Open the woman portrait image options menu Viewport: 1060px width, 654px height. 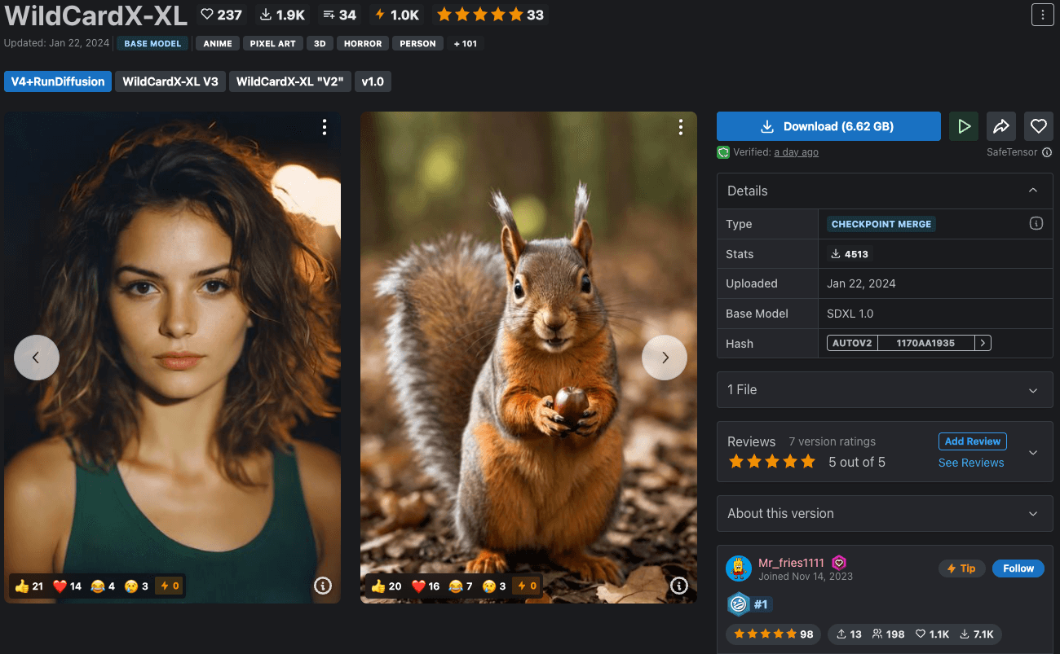(x=325, y=127)
